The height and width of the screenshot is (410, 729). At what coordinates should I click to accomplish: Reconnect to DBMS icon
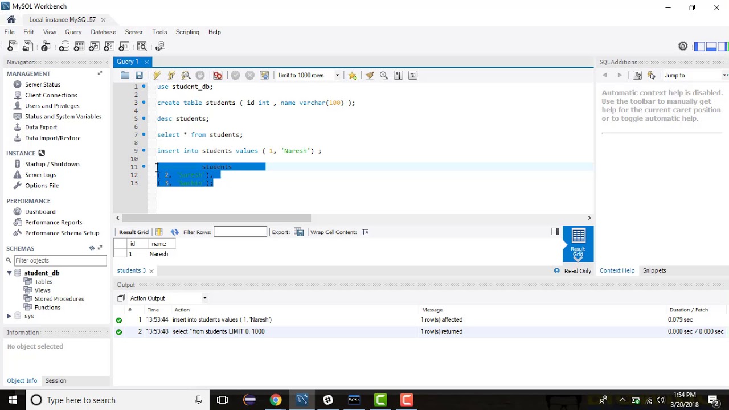click(159, 46)
